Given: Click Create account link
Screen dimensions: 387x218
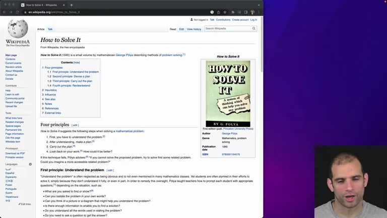Looking at the screenshot, I should [240, 20].
